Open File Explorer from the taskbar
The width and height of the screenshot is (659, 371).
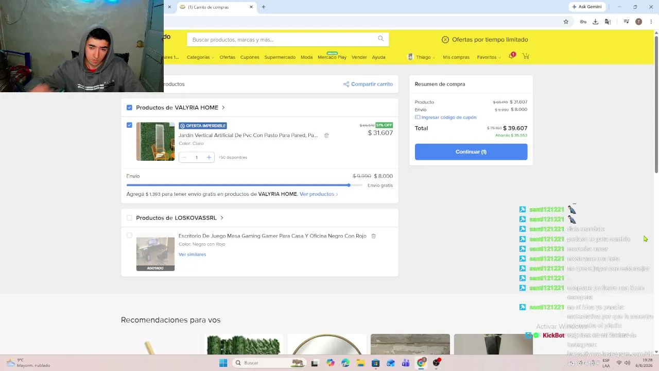tap(360, 363)
